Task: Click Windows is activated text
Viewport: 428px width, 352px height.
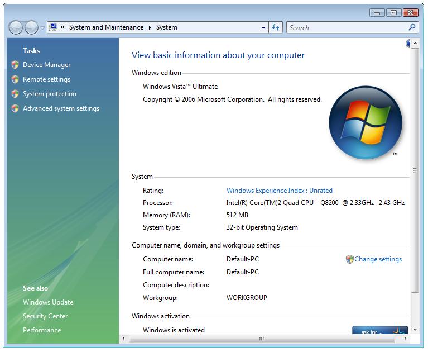Action: click(x=174, y=330)
